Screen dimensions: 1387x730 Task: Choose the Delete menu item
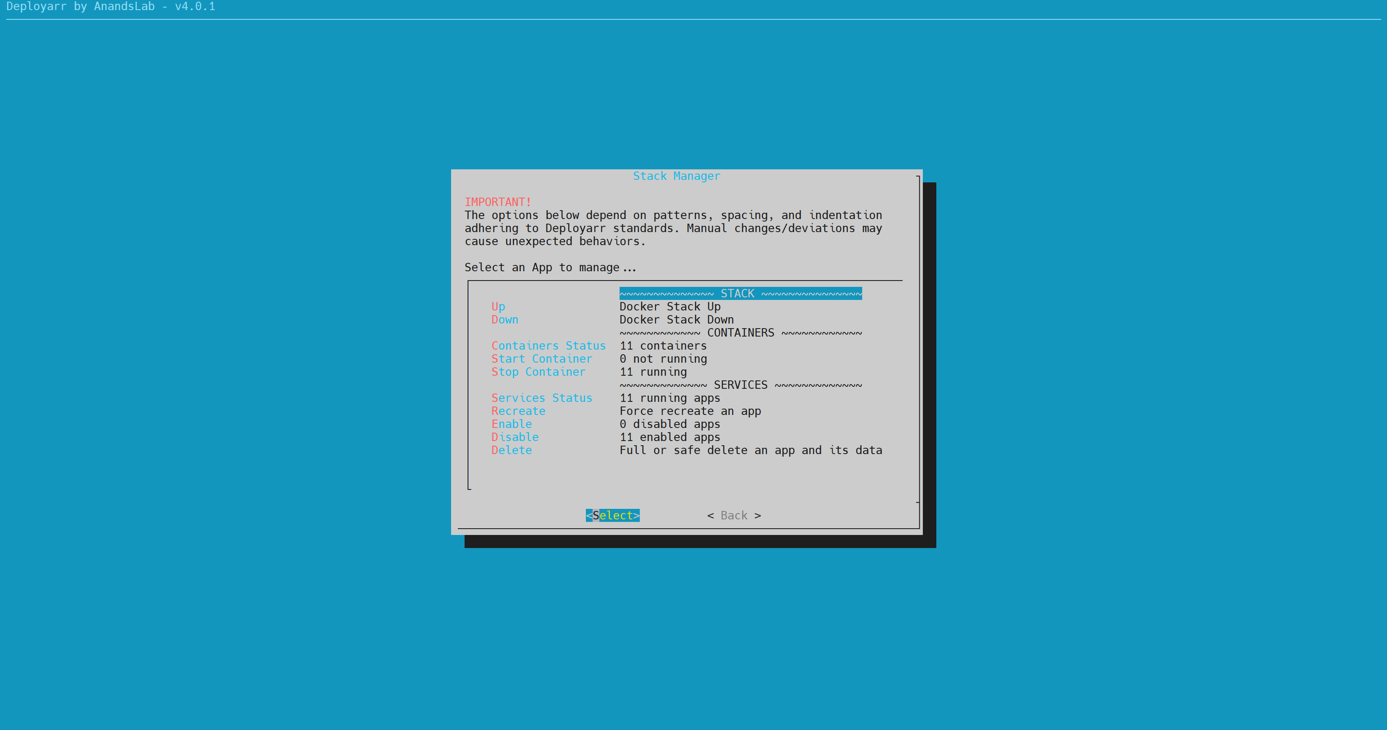tap(511, 450)
